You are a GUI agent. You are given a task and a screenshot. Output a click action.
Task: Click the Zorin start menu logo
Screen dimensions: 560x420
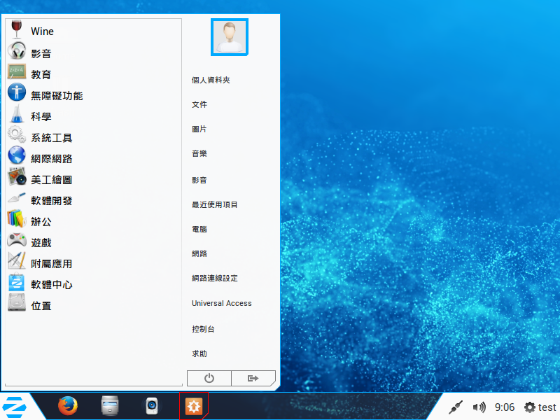click(x=13, y=407)
